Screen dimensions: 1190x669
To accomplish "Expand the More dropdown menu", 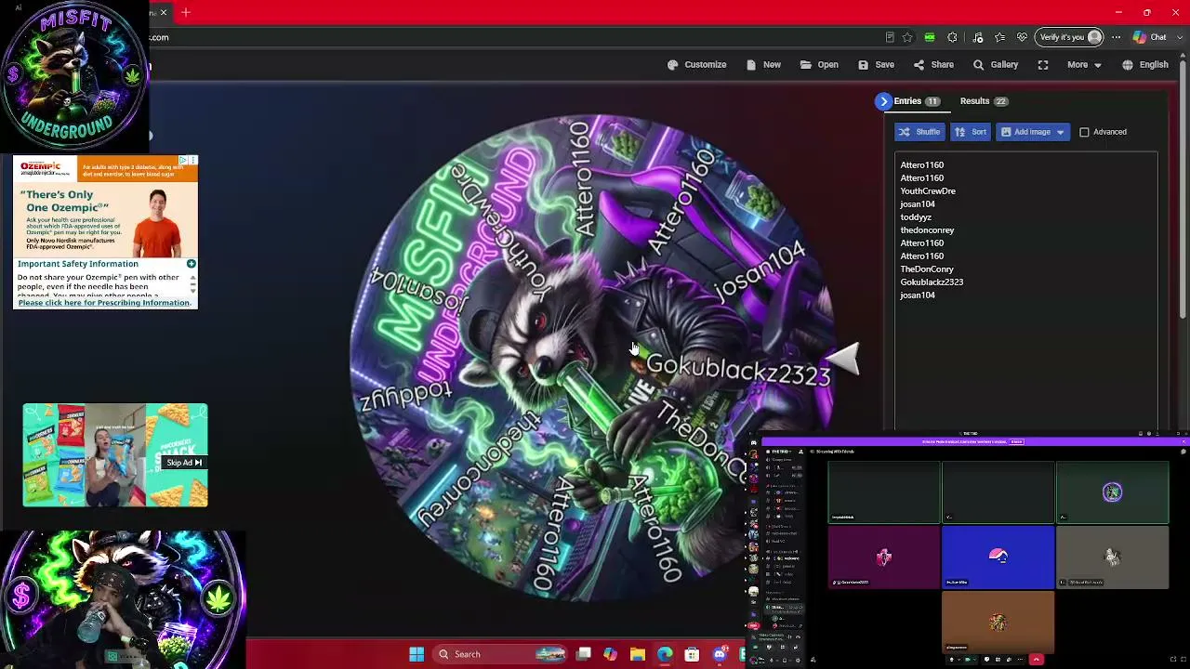I will click(x=1084, y=65).
